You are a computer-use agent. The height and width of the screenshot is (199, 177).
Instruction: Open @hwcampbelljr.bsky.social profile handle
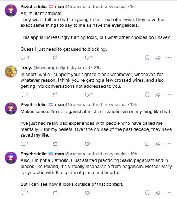pos(61,68)
